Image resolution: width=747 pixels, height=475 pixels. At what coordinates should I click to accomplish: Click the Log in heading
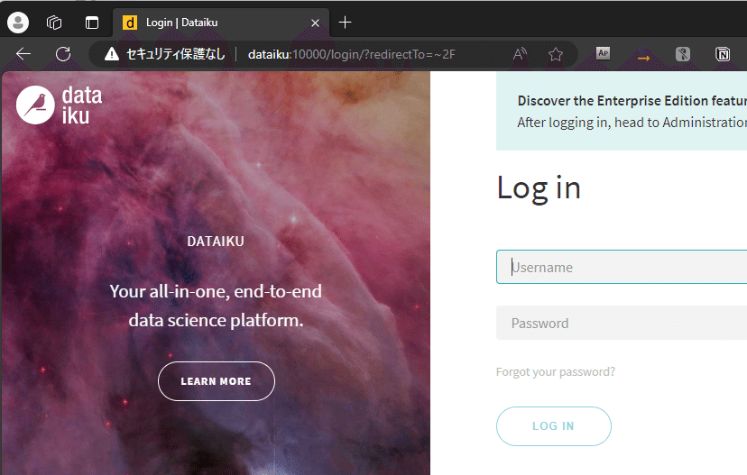pyautogui.click(x=539, y=188)
